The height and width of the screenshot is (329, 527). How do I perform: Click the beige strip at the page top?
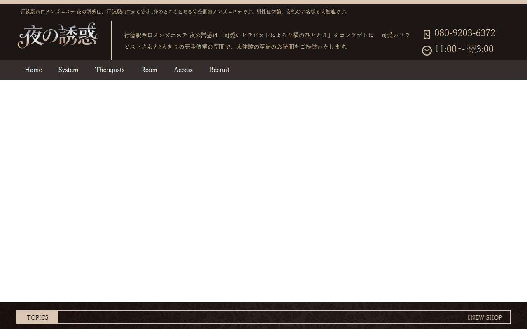(263, 2)
